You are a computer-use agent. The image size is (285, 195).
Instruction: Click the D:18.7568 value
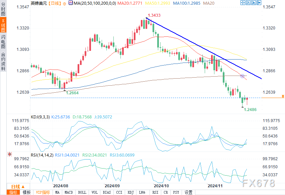coord(82,117)
